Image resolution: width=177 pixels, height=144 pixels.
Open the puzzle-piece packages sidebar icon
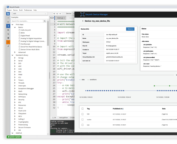pos(8,30)
